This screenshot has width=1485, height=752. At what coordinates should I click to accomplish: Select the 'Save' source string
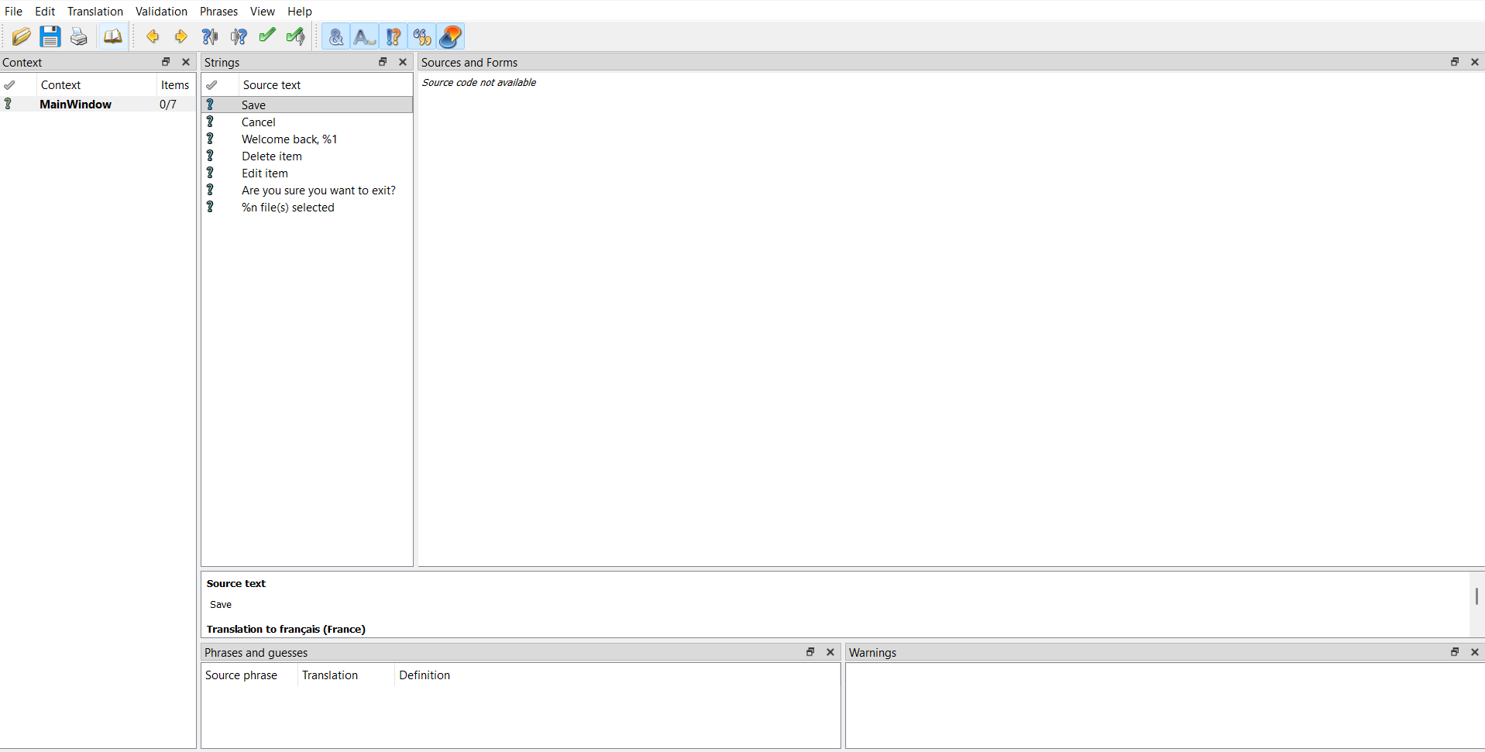pyautogui.click(x=307, y=105)
